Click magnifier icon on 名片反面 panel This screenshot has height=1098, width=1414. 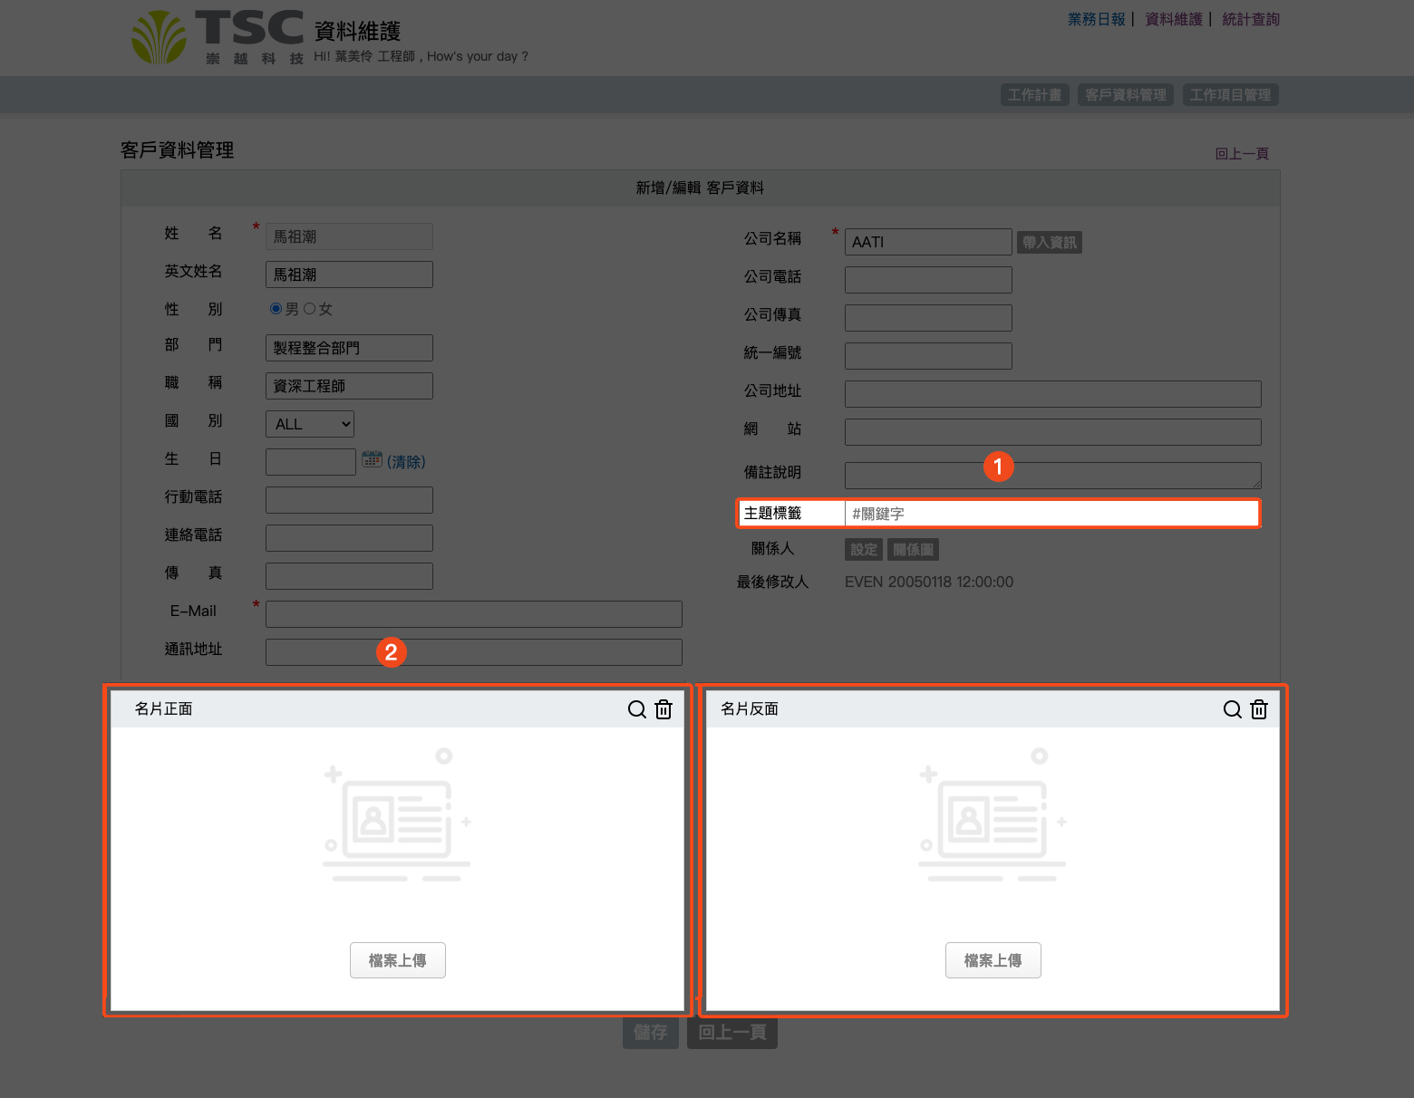1232,709
